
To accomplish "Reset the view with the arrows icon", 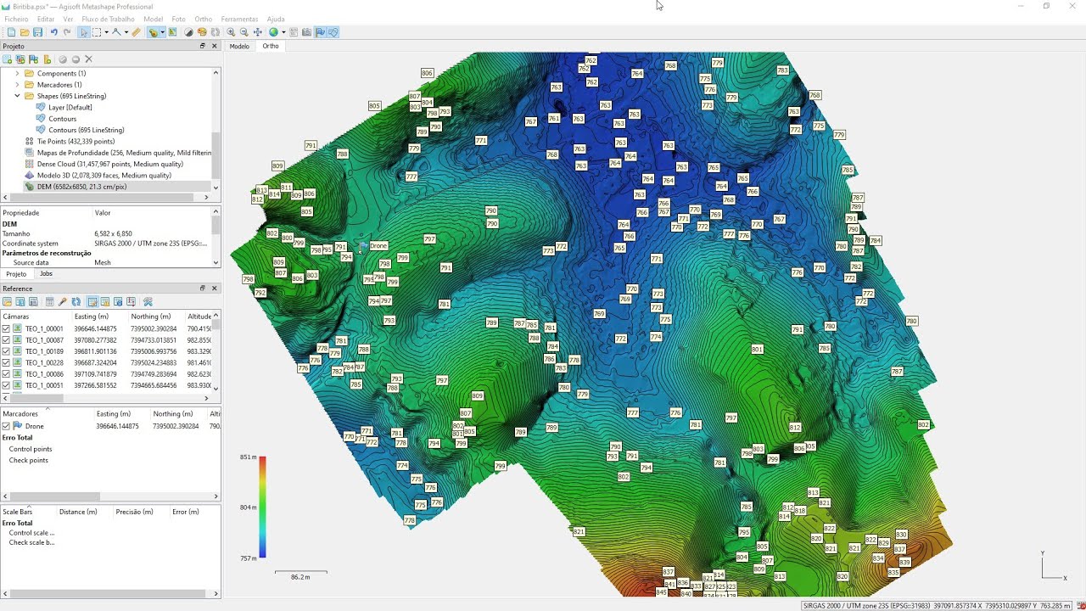I will pyautogui.click(x=258, y=32).
